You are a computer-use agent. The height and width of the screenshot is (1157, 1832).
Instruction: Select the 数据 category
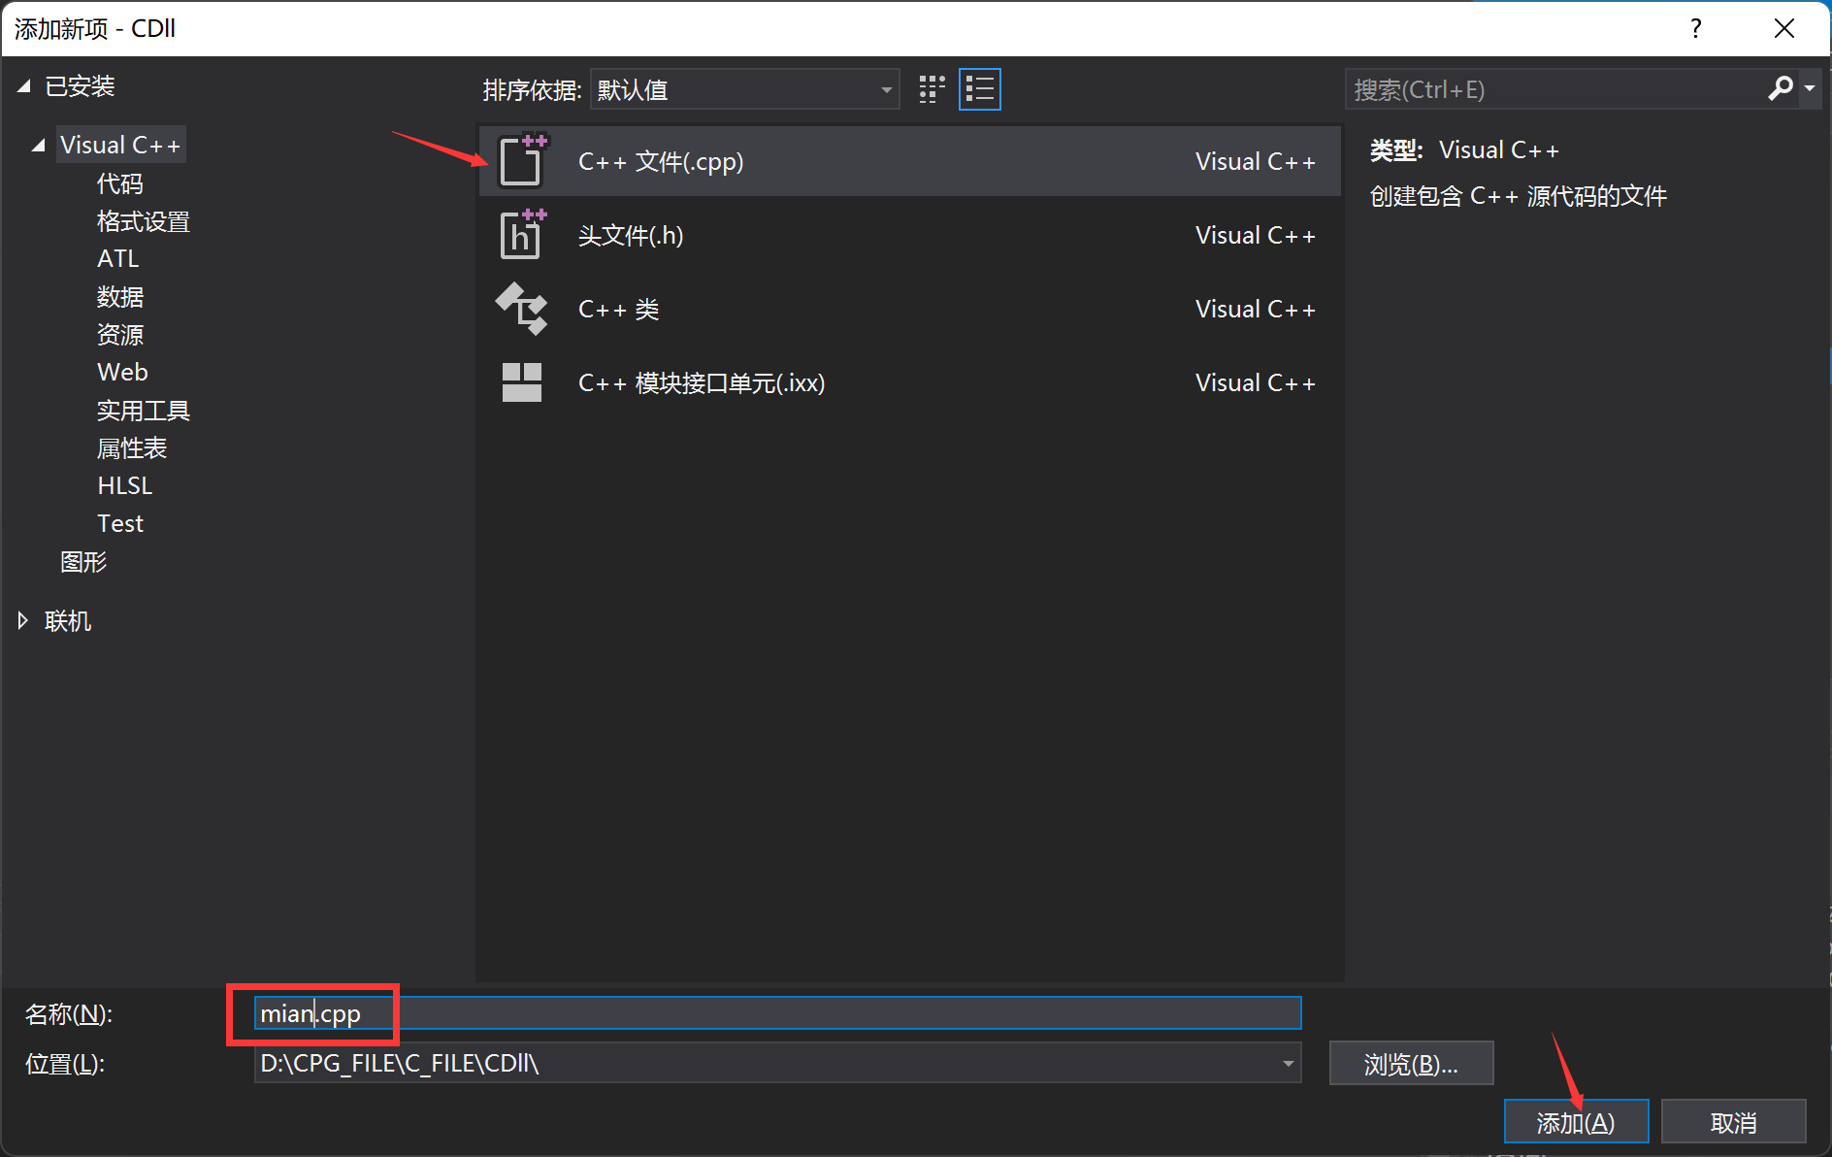[x=119, y=297]
